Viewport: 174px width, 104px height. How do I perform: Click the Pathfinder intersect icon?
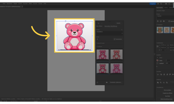click(164, 82)
